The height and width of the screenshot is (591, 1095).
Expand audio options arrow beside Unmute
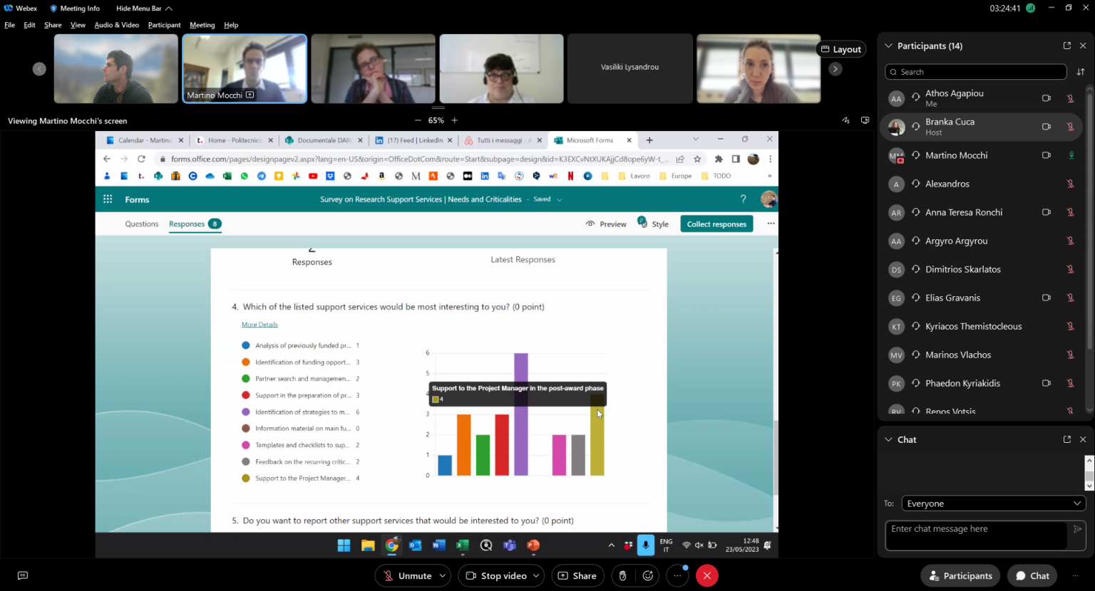point(443,575)
